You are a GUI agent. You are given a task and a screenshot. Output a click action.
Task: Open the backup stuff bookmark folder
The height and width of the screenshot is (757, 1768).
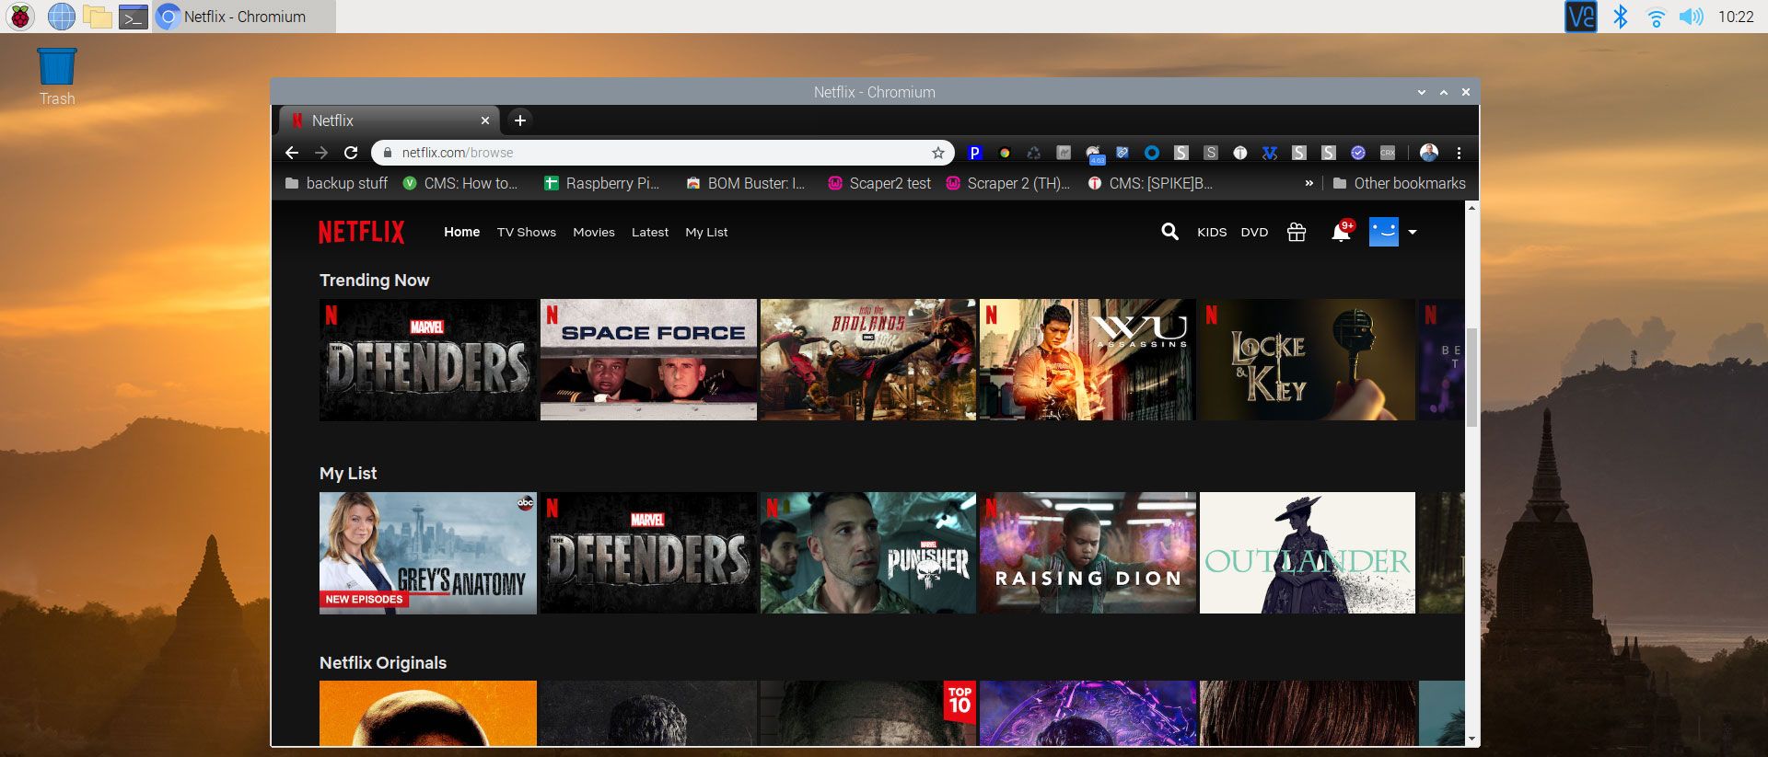click(x=336, y=183)
